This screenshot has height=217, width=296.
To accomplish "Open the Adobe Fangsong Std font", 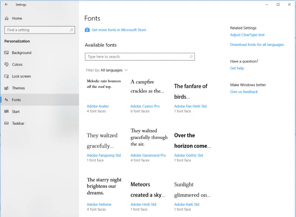I will click(x=104, y=155).
